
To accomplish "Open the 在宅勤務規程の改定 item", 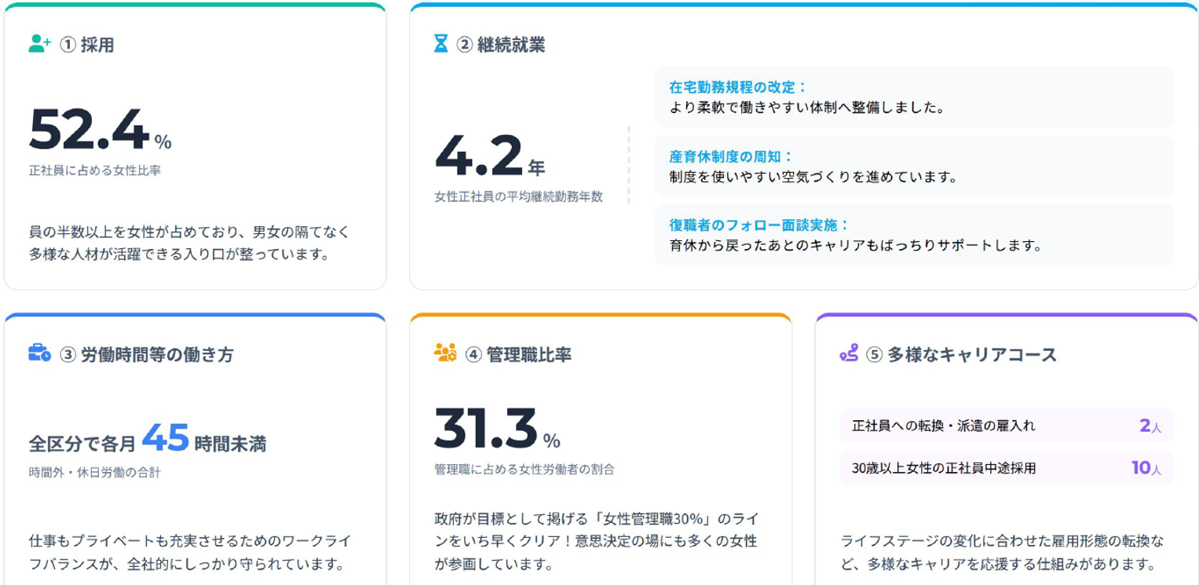I will coord(914,97).
